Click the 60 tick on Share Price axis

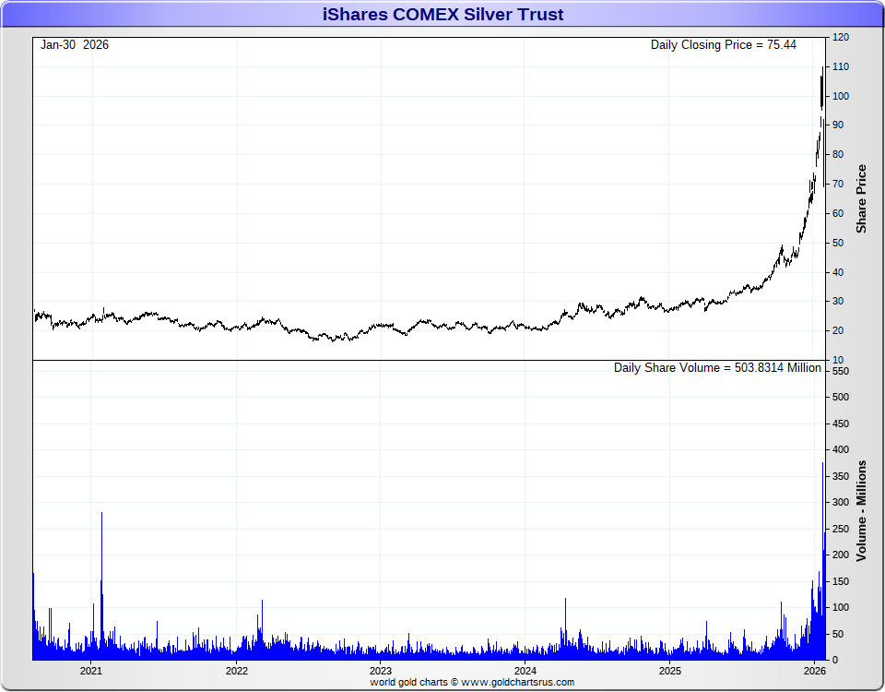tap(838, 213)
